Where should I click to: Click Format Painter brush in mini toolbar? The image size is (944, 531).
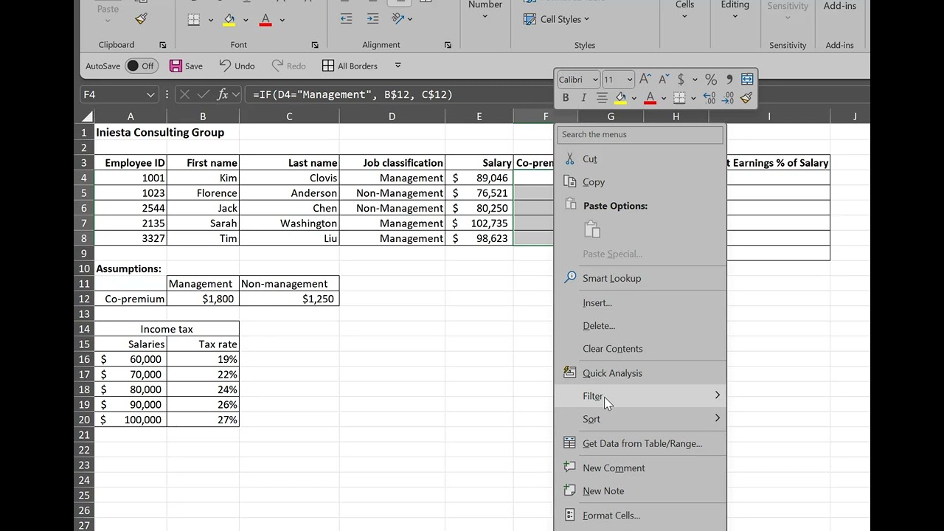click(x=746, y=98)
